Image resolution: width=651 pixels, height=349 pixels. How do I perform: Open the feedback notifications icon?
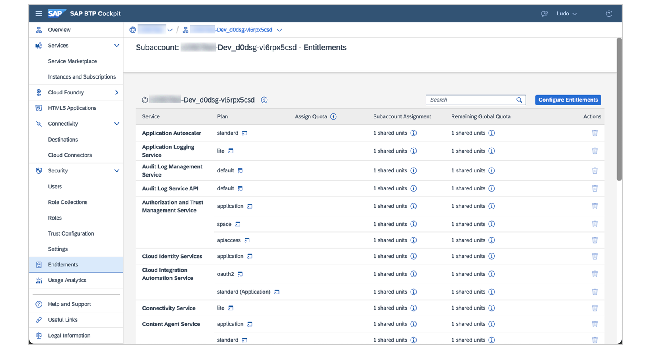(544, 13)
